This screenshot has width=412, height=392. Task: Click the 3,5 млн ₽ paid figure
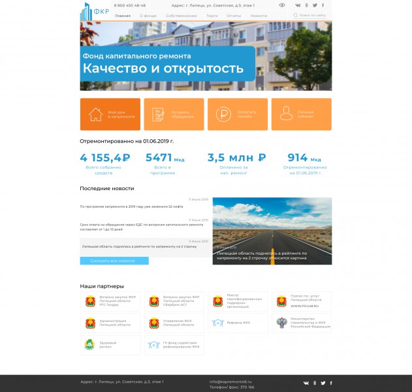[236, 157]
